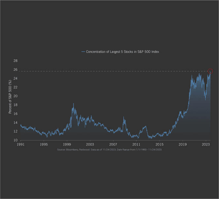
Task: Click the x-axis year 1999
Action: click(x=67, y=144)
